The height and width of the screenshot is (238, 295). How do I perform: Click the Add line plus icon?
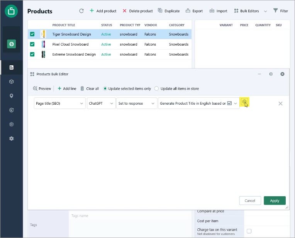coord(59,88)
